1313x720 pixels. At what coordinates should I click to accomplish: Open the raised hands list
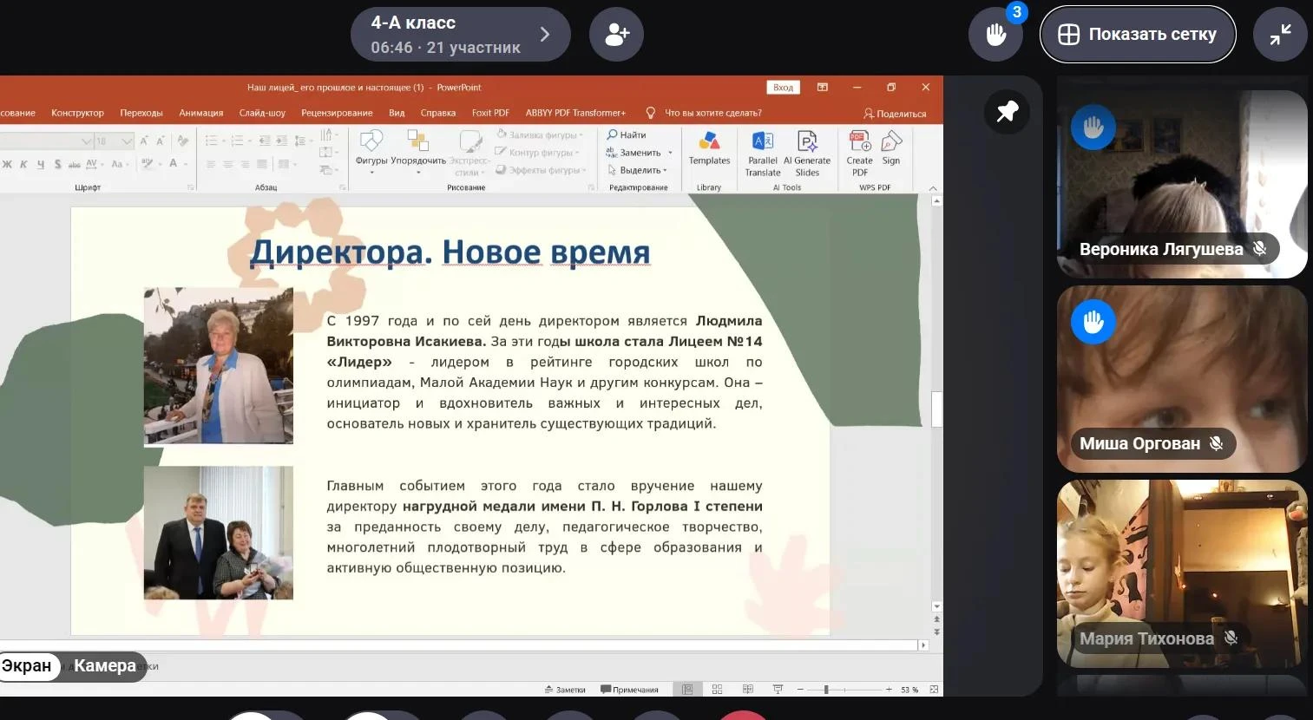[995, 35]
